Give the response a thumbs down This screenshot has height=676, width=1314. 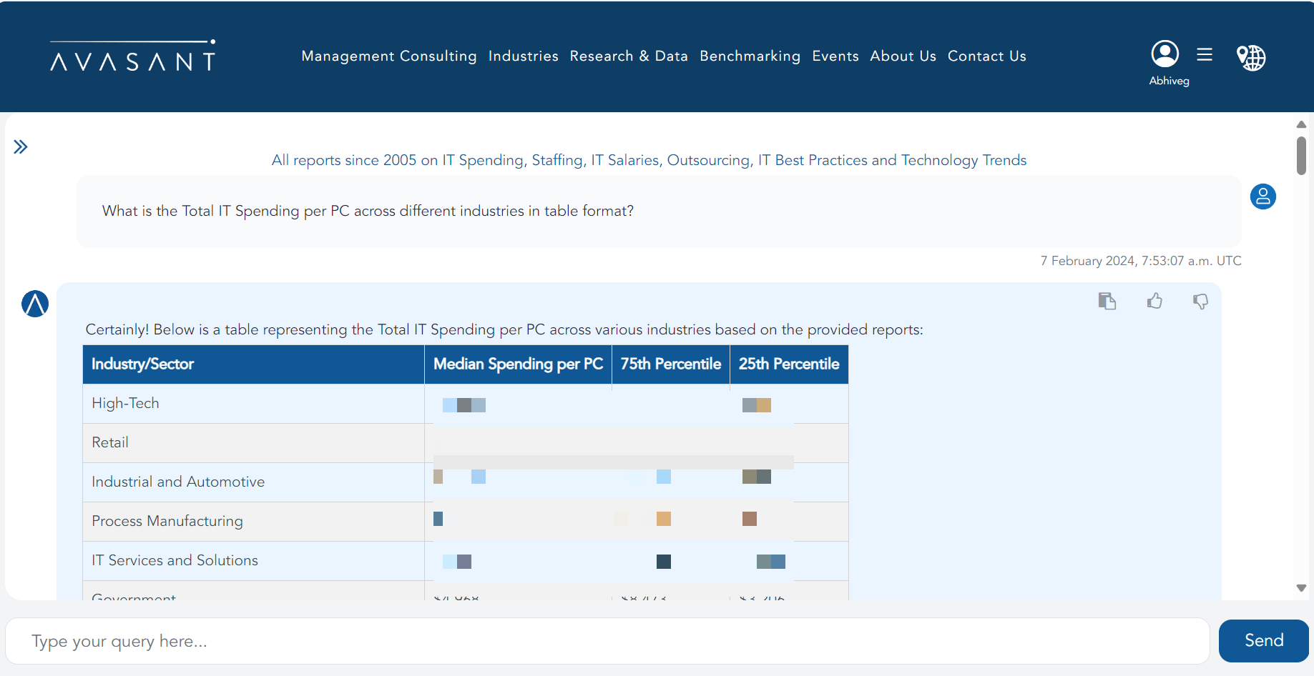pos(1200,302)
